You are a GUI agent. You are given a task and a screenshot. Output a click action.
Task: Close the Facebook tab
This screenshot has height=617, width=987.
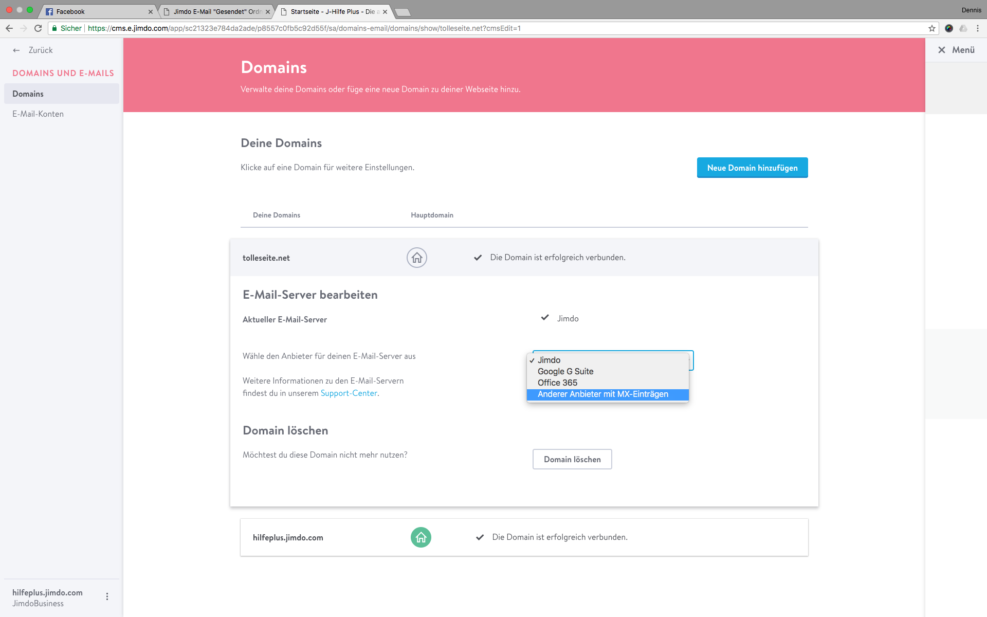coord(151,11)
